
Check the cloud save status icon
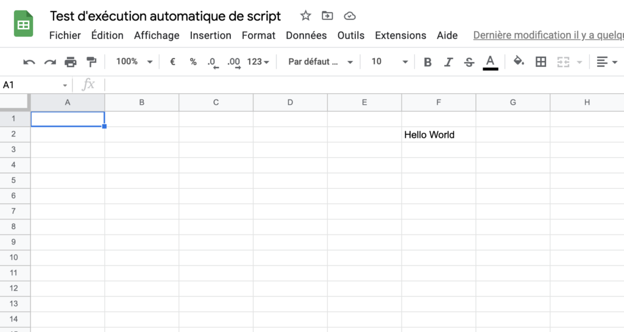[349, 16]
